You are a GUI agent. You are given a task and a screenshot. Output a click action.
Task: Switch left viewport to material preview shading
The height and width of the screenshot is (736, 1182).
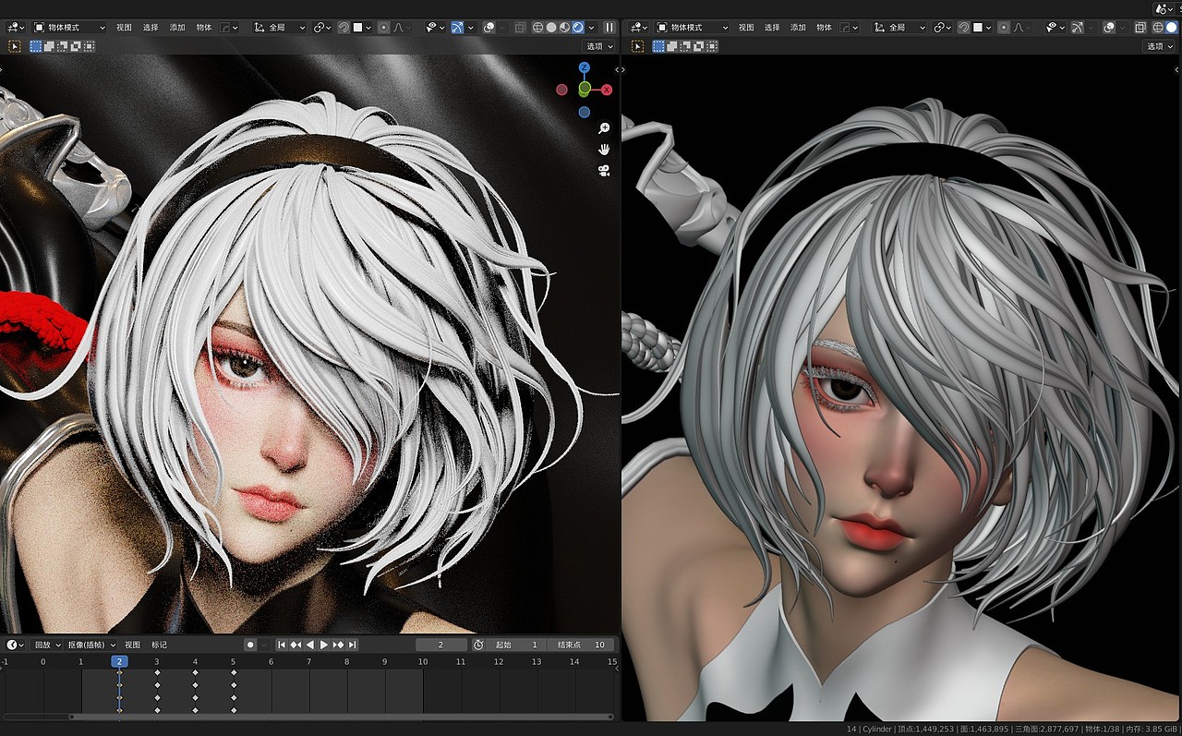point(564,28)
